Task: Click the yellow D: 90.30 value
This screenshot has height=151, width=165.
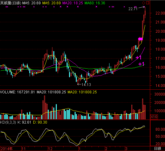Action: 40,122
